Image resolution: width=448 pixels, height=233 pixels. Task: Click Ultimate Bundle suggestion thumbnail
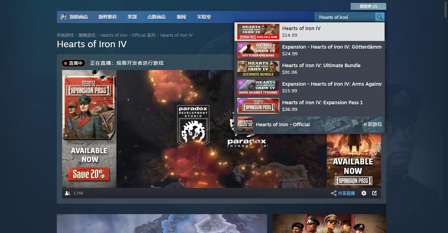258,69
